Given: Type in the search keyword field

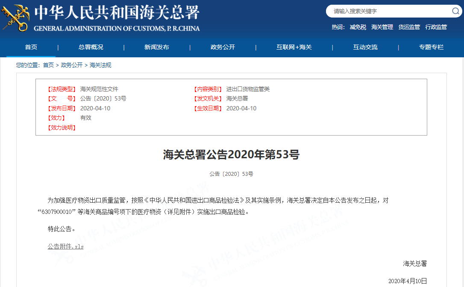Looking at the screenshot, I should point(389,11).
